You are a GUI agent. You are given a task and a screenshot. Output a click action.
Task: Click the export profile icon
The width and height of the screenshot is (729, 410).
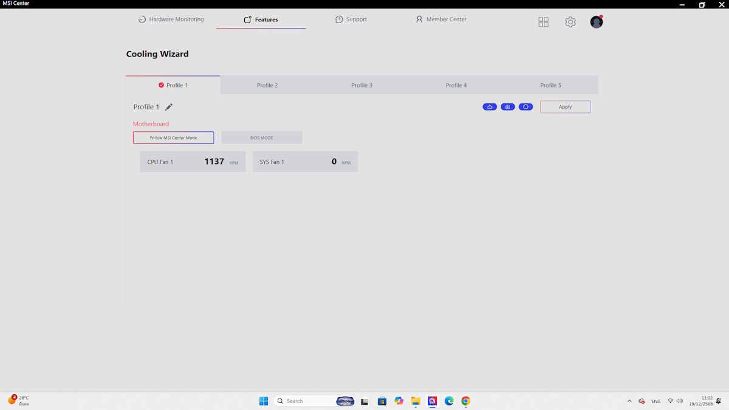(490, 107)
